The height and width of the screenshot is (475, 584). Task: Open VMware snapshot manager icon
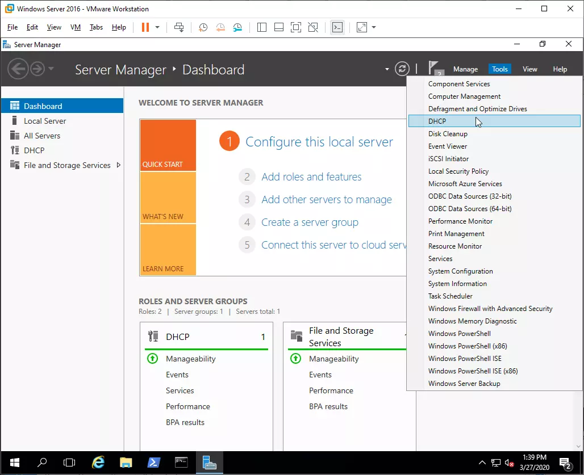coord(237,27)
